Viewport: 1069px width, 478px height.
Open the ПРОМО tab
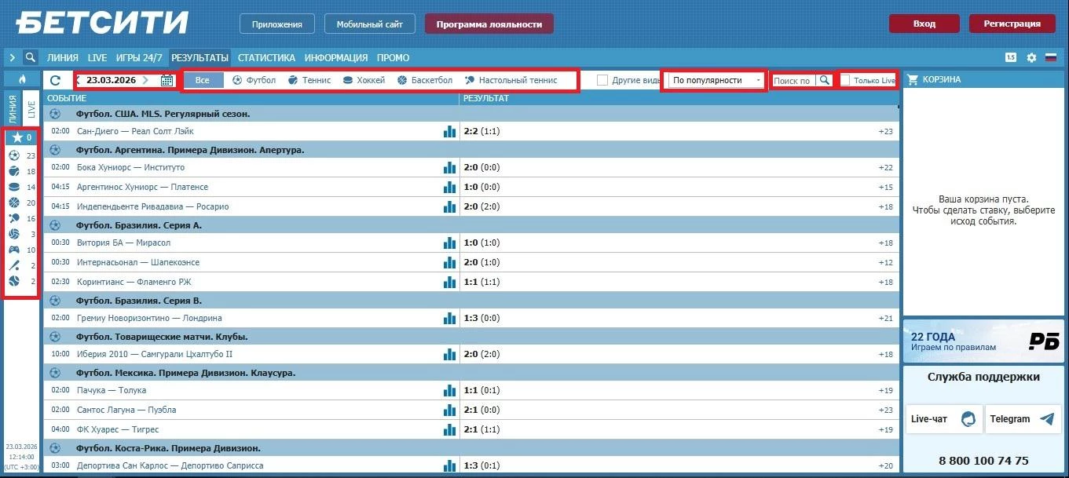tap(393, 57)
